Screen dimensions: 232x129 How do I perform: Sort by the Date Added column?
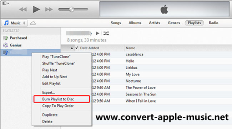[x=89, y=48]
